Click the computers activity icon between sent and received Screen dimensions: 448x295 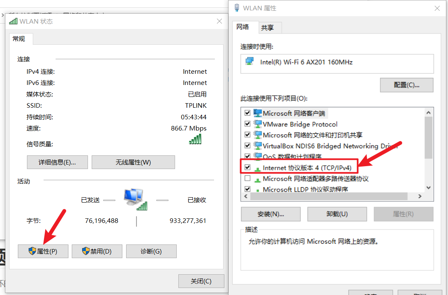136,199
